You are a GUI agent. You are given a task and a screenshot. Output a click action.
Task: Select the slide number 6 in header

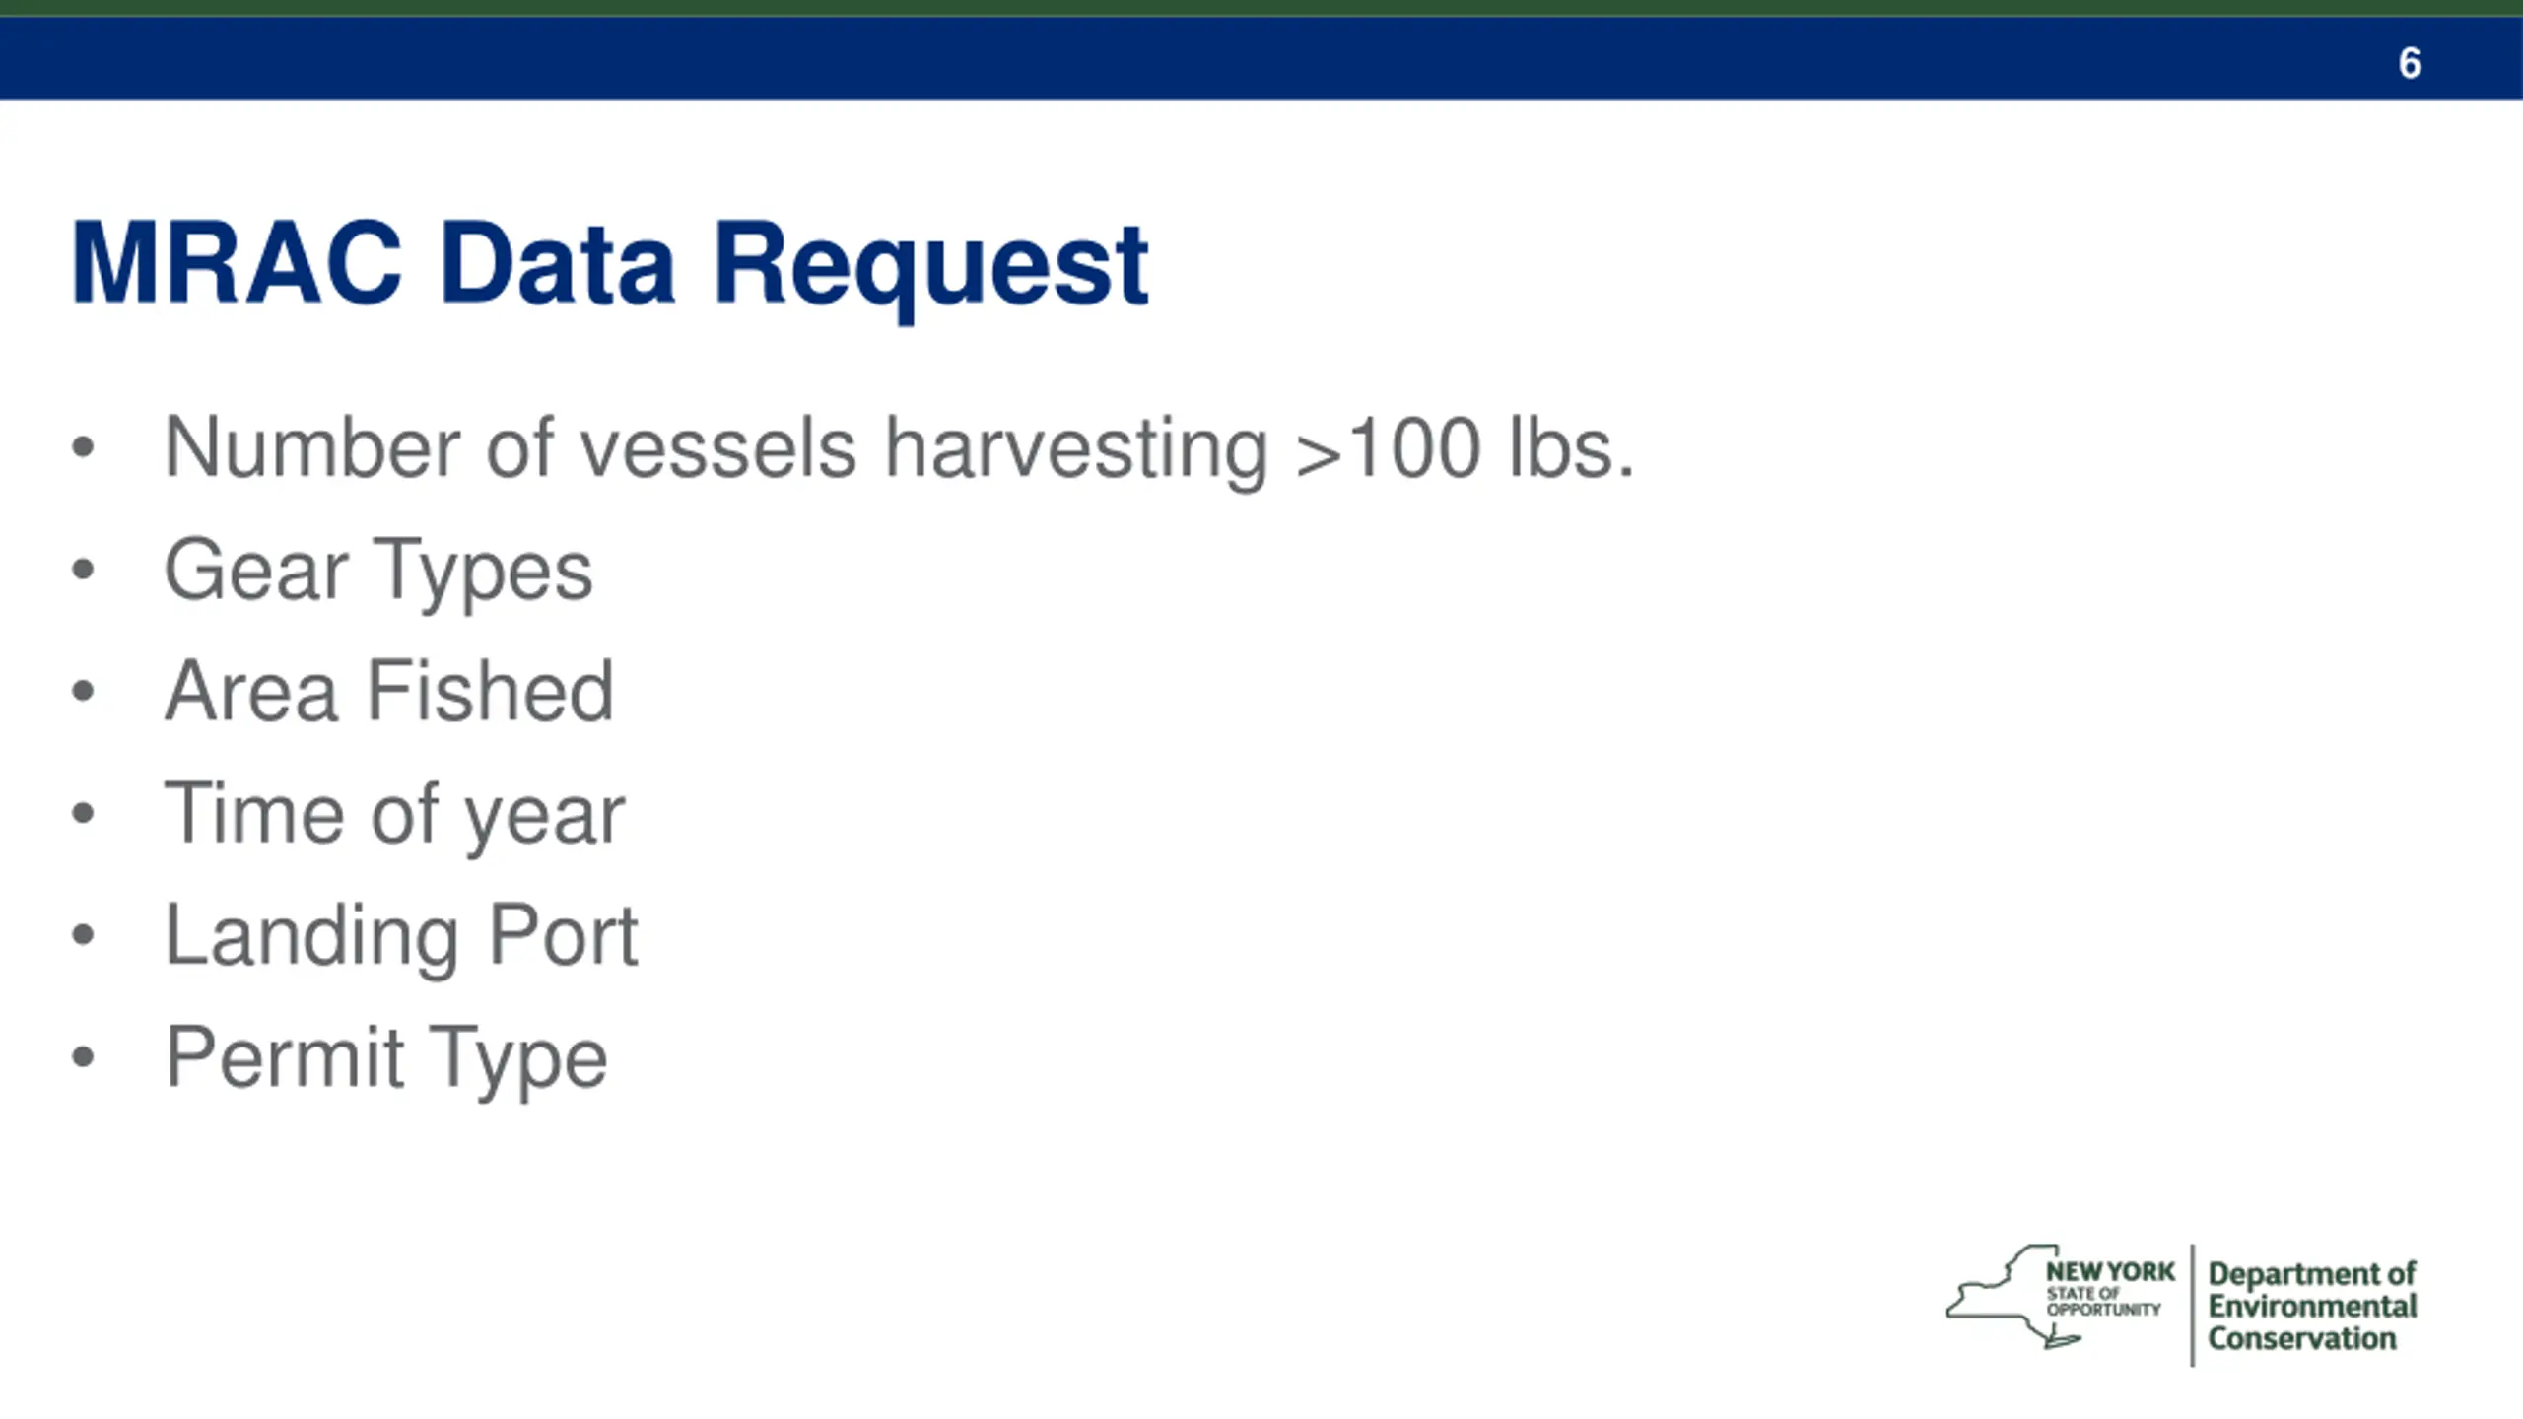2409,63
